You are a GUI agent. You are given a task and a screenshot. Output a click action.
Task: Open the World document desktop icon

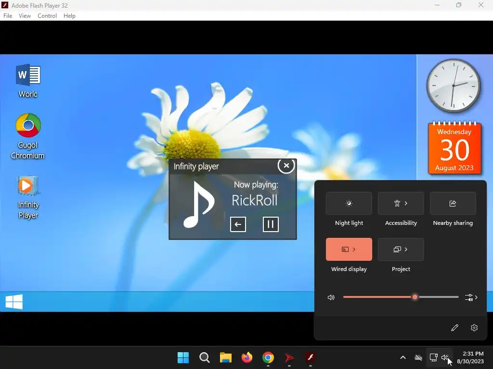click(28, 81)
